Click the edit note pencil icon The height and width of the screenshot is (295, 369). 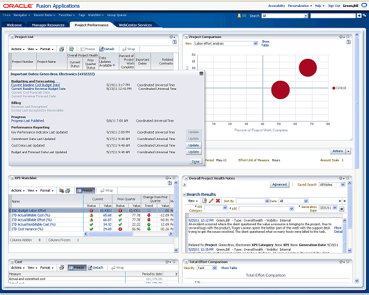pos(211,201)
